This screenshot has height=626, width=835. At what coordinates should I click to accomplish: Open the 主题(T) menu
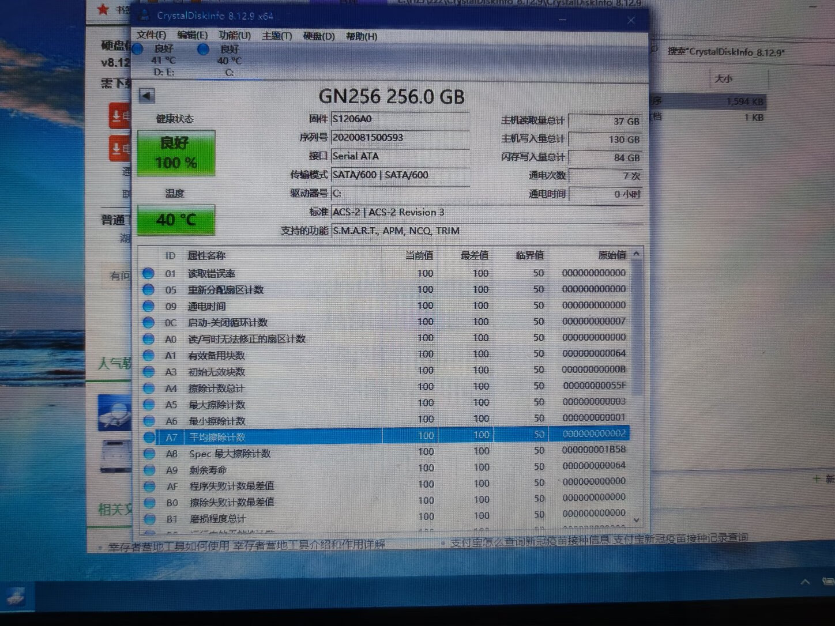coord(277,36)
